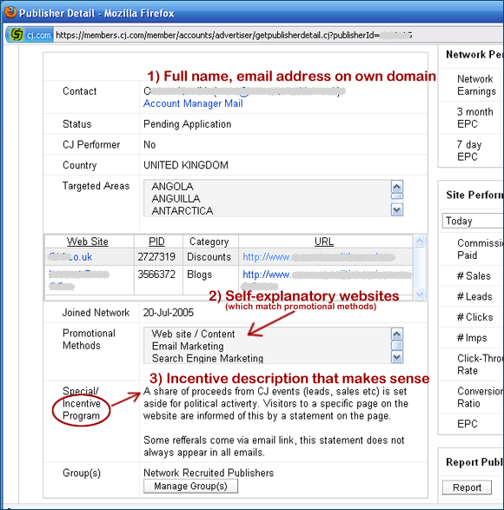Open the Account Manager Mail link
Image resolution: width=504 pixels, height=510 pixels.
click(193, 103)
